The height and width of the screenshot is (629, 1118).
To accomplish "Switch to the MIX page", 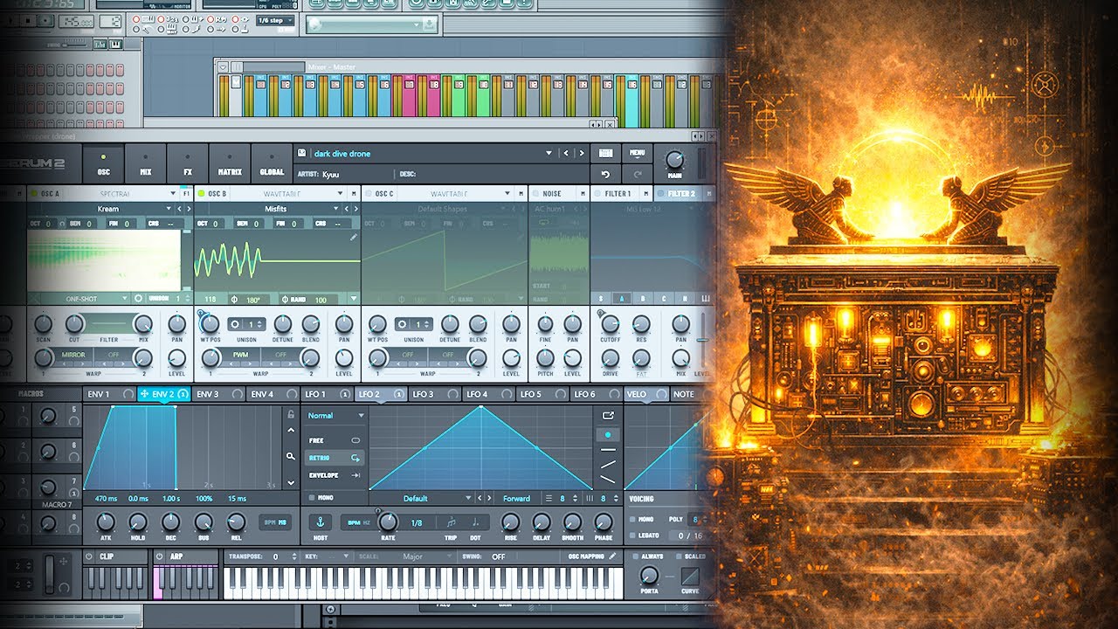I will pyautogui.click(x=145, y=163).
